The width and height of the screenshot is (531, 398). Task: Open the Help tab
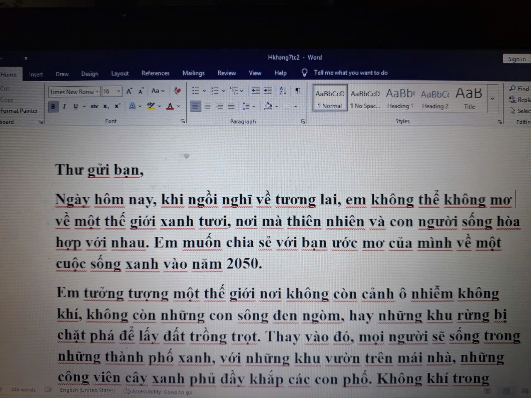click(280, 73)
